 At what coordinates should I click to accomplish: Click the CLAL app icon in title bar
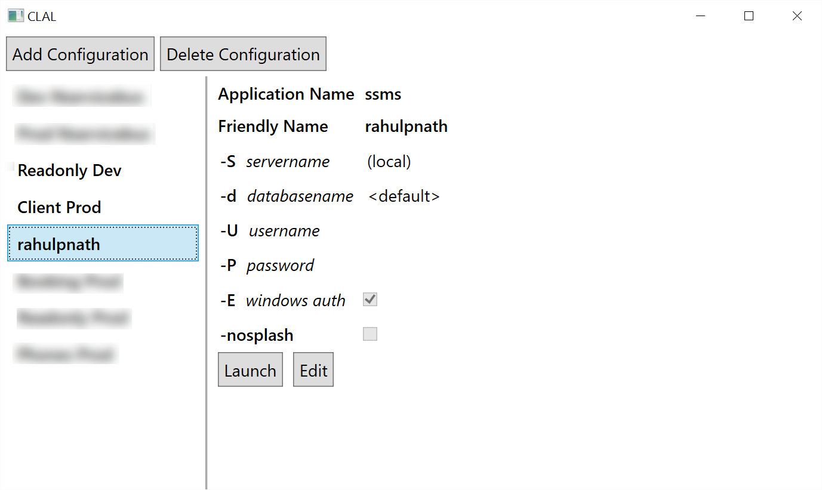(16, 16)
